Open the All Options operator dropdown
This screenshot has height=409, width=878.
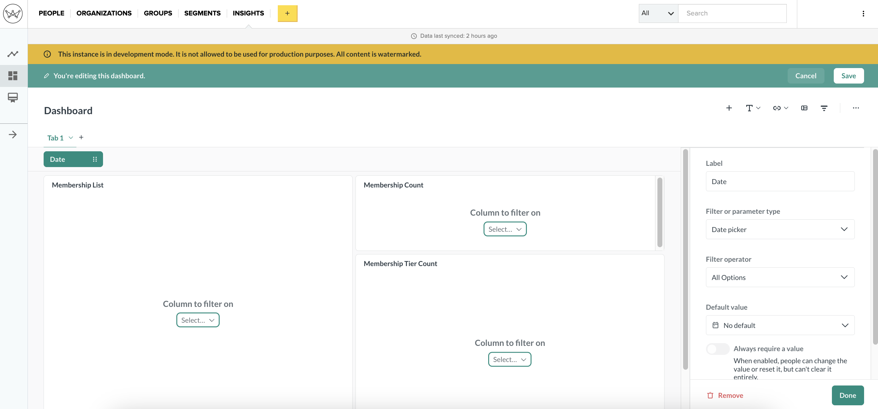point(780,277)
